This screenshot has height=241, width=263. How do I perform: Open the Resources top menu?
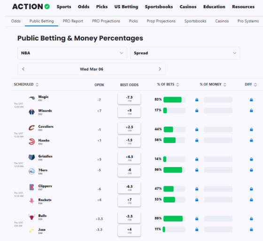coord(243,7)
